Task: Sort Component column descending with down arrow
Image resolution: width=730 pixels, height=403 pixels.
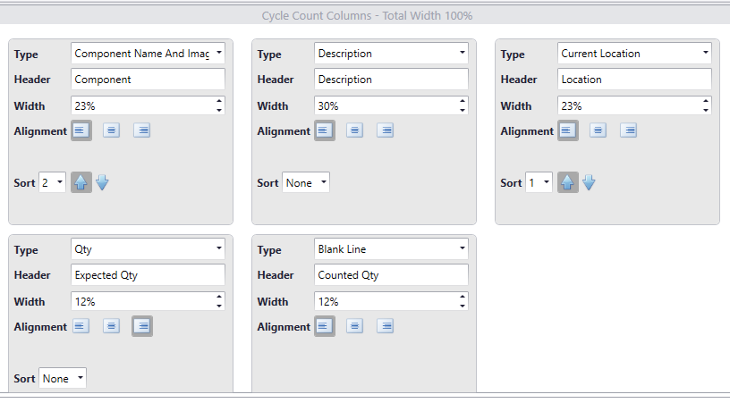Action: coord(102,182)
